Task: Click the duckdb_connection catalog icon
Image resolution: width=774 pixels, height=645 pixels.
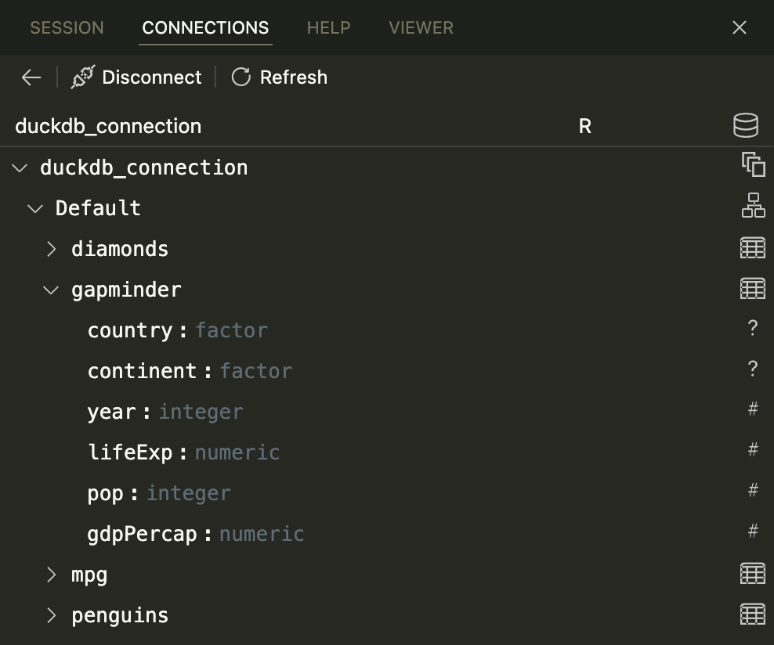Action: tap(754, 164)
